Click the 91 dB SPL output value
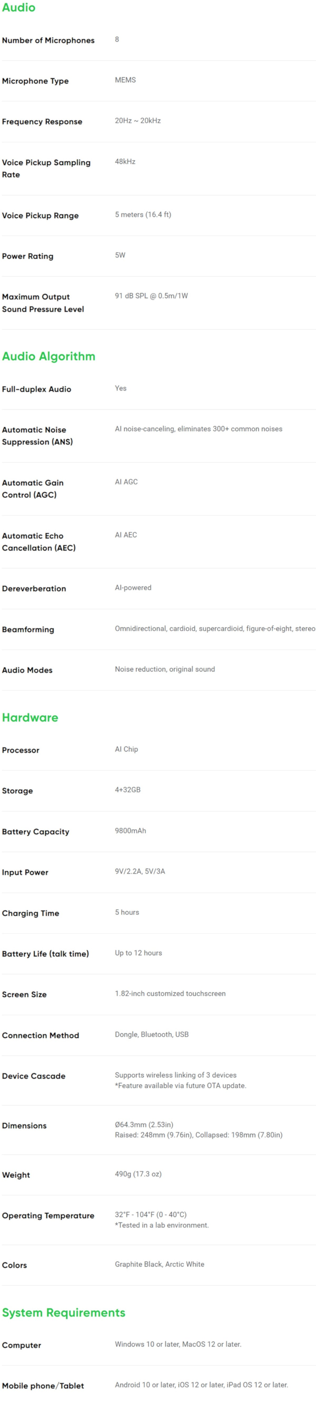Viewport: 316px width, 1406px height. pyautogui.click(x=151, y=296)
